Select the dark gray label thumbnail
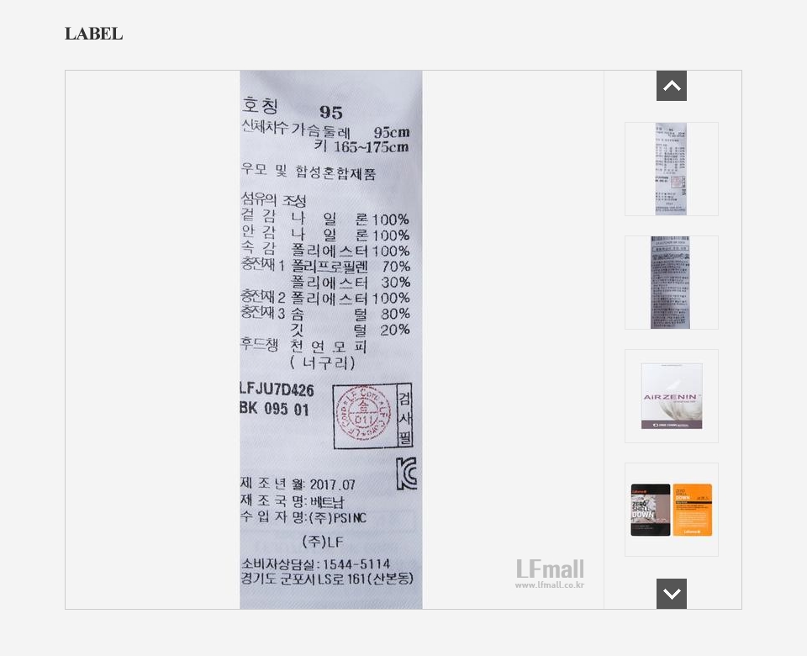Viewport: 807px width, 656px height. coord(671,283)
